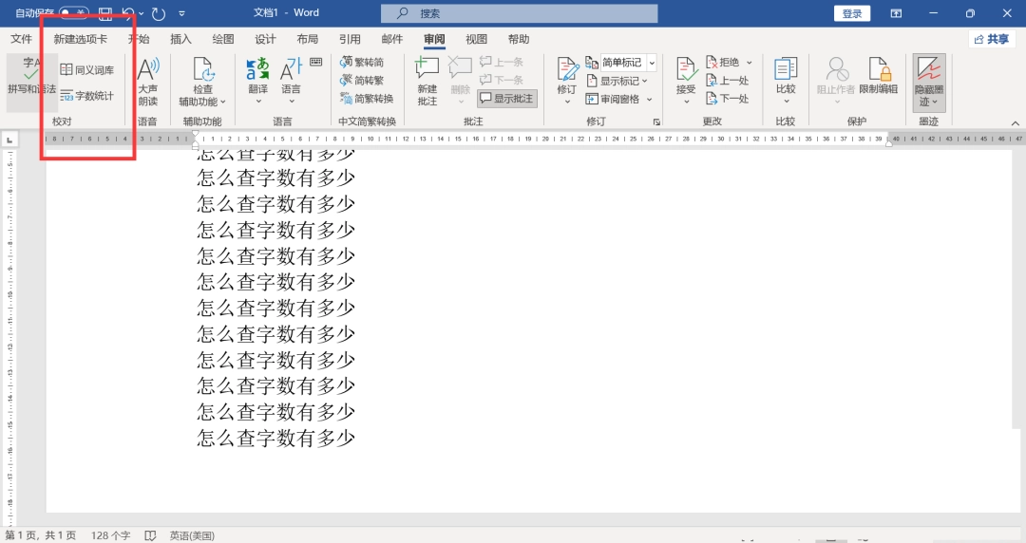Switch to the 视图 tab

[476, 39]
